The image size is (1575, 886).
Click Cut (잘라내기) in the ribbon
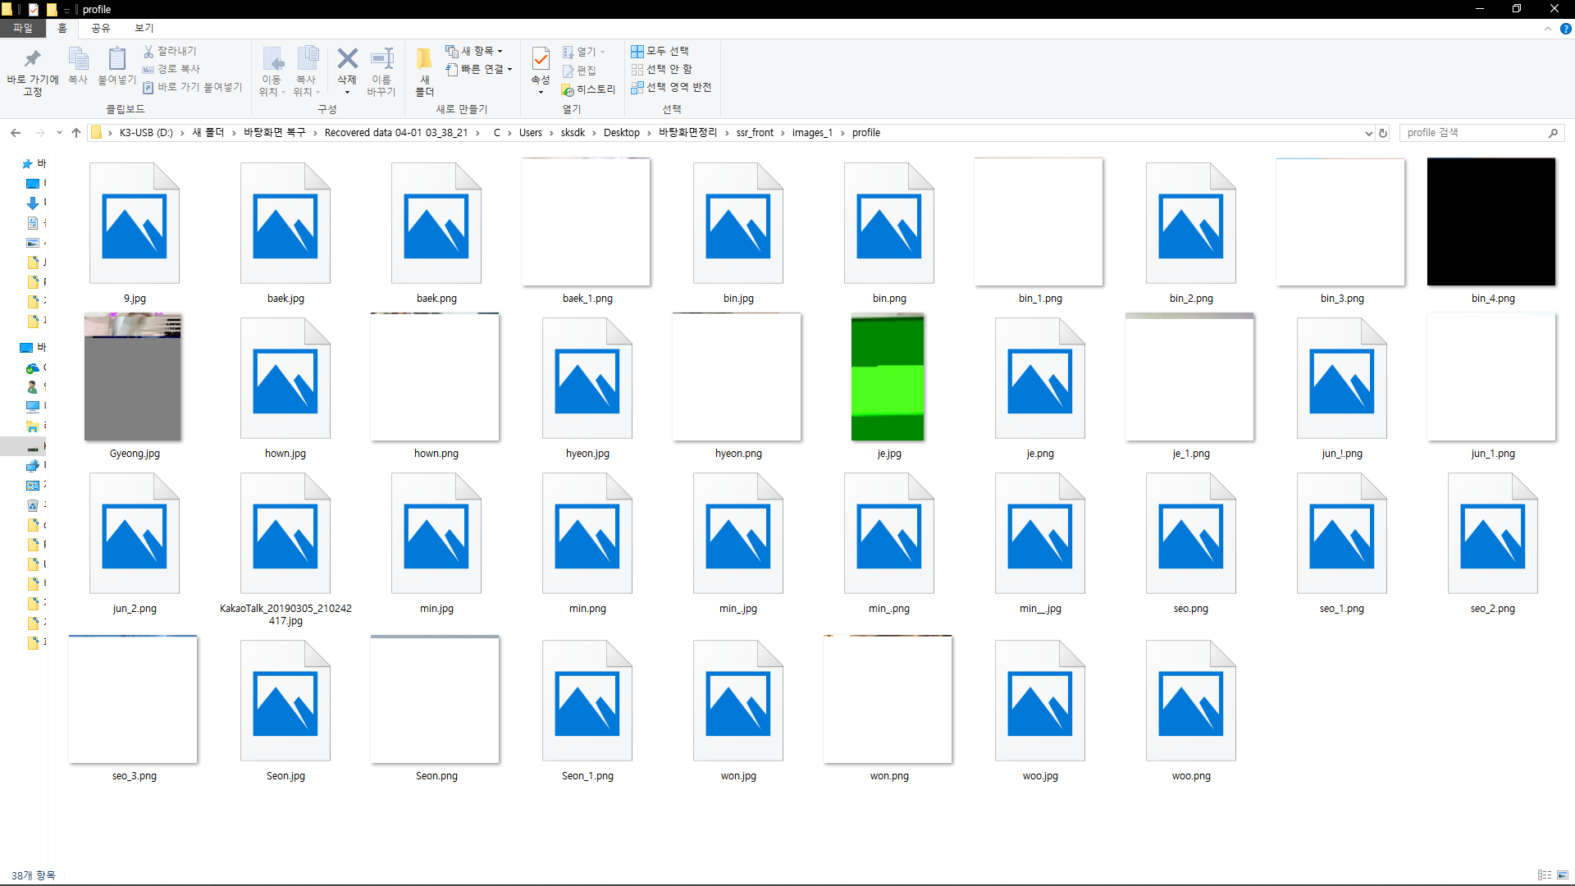click(170, 51)
